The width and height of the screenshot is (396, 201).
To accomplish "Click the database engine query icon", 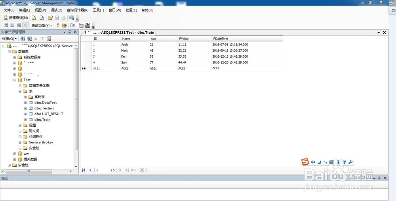I will [34, 18].
